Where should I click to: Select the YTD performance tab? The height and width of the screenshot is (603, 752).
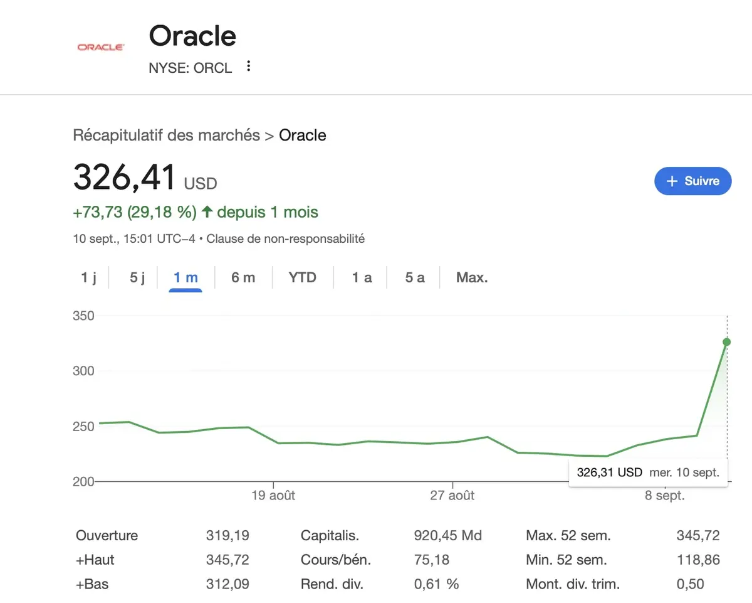[302, 277]
